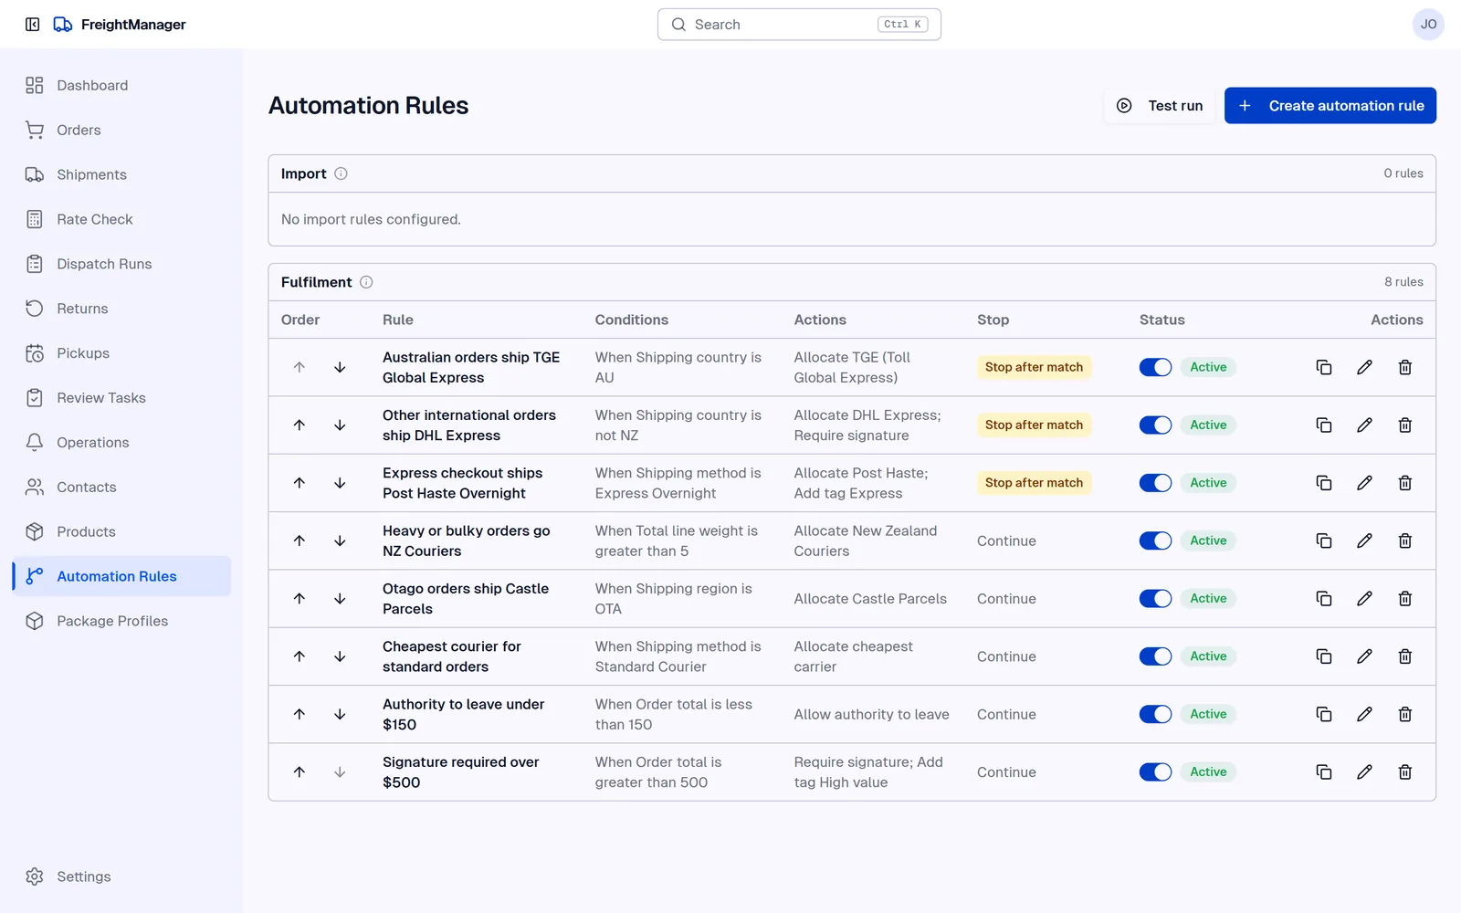Move Express checkout rule down
Image resolution: width=1461 pixels, height=913 pixels.
click(x=340, y=483)
